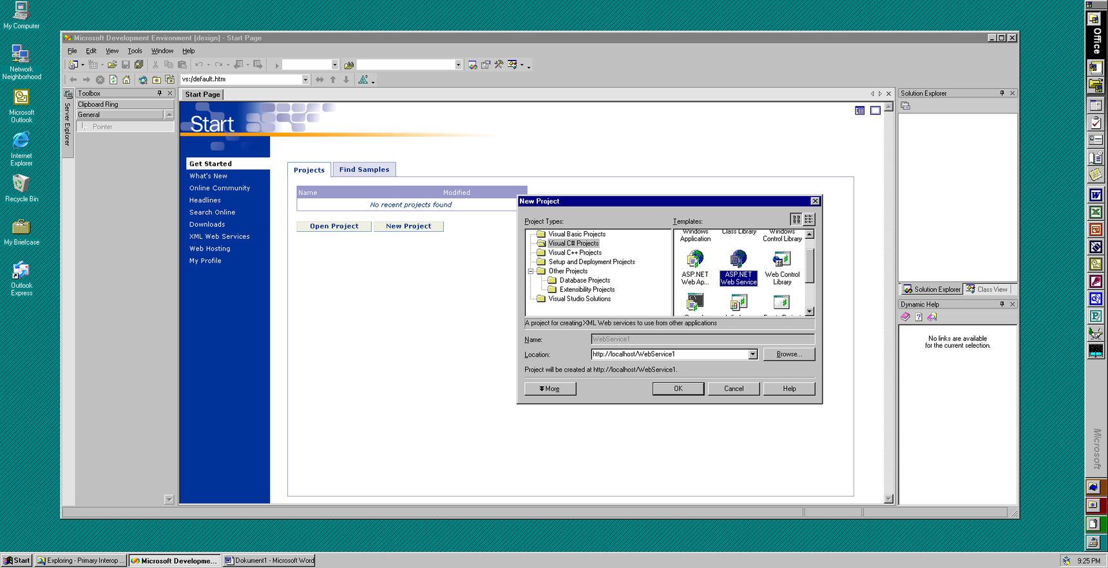
Task: Open the Undo history dropdown arrow
Action: click(208, 65)
